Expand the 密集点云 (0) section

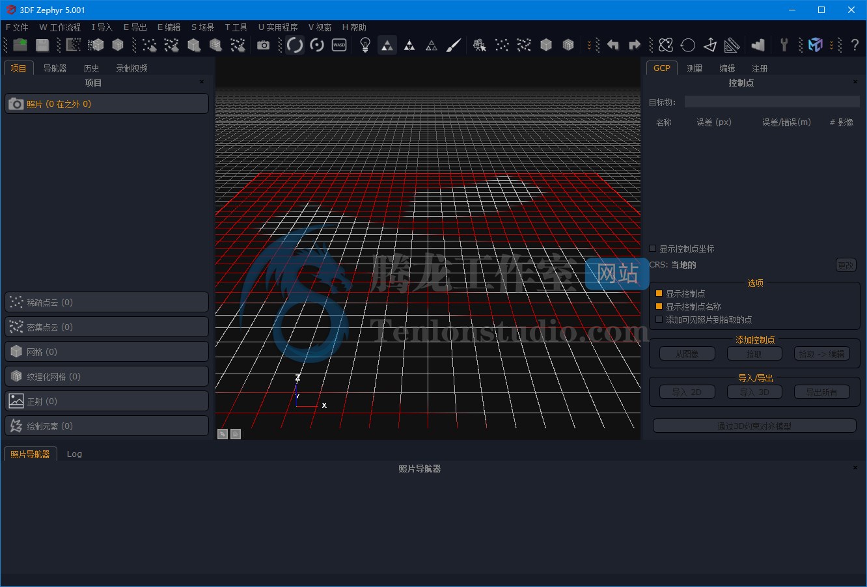tap(107, 327)
